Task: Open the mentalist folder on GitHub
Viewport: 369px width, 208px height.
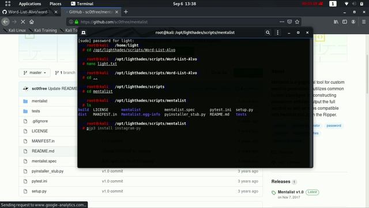Action: pyautogui.click(x=40, y=101)
